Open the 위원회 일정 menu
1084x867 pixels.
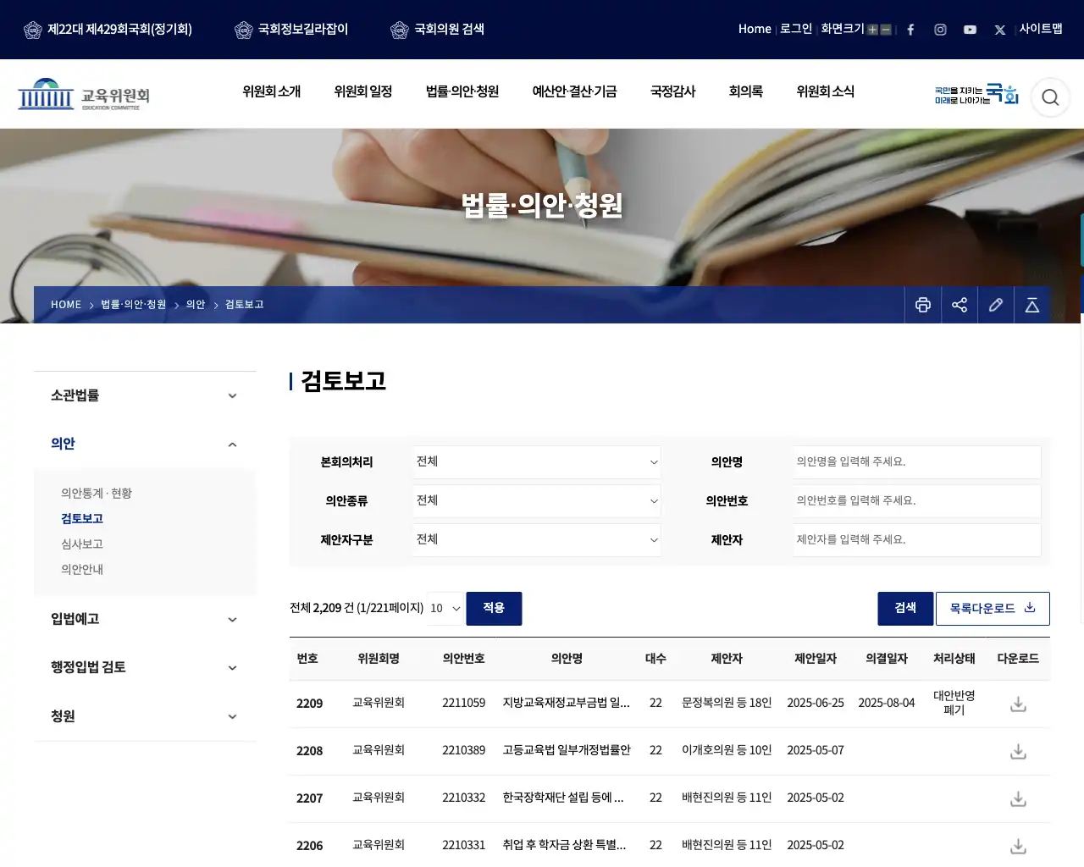362,91
